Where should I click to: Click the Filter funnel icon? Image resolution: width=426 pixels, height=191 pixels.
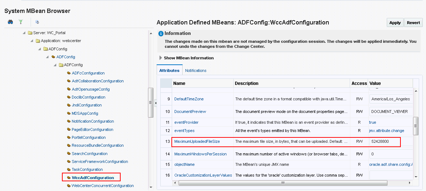tap(21, 22)
